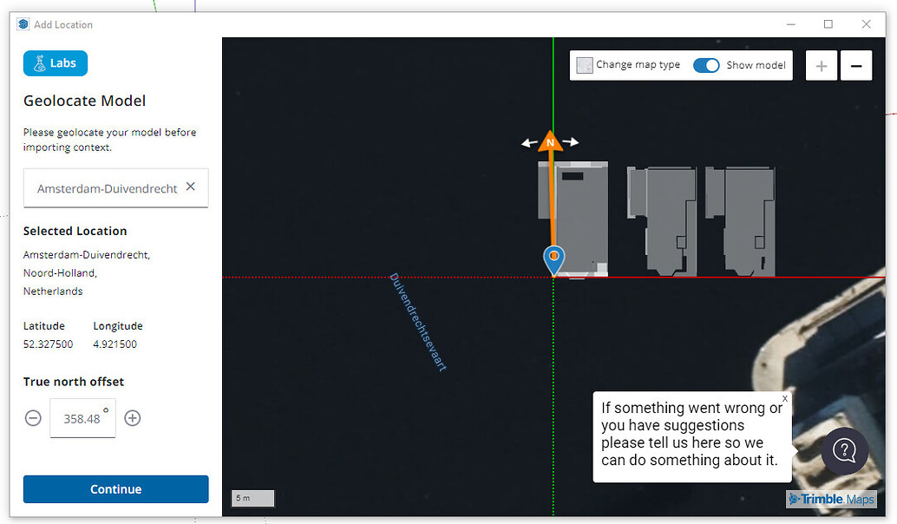The width and height of the screenshot is (897, 524).
Task: Click the zoom in plus icon on map
Action: click(x=821, y=65)
